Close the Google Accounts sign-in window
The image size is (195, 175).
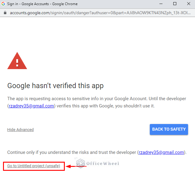[188, 4]
